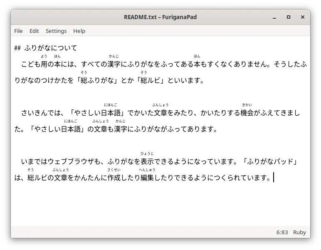Click the cursor position 6:83 in status bar
The width and height of the screenshot is (321, 250).
click(282, 233)
